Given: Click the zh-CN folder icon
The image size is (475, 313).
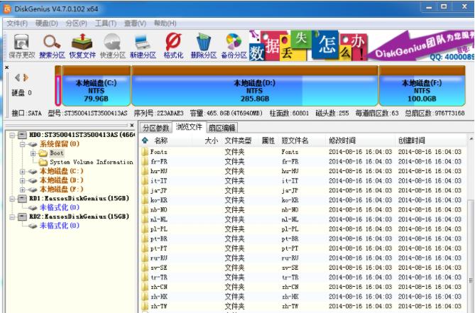Looking at the screenshot, I should (145, 287).
